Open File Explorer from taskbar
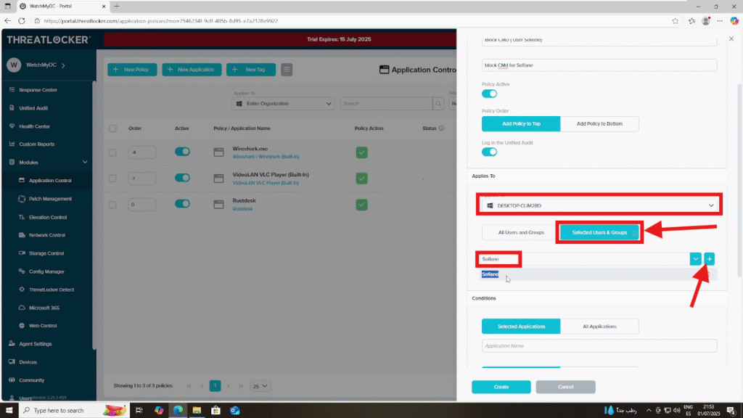 click(x=197, y=410)
